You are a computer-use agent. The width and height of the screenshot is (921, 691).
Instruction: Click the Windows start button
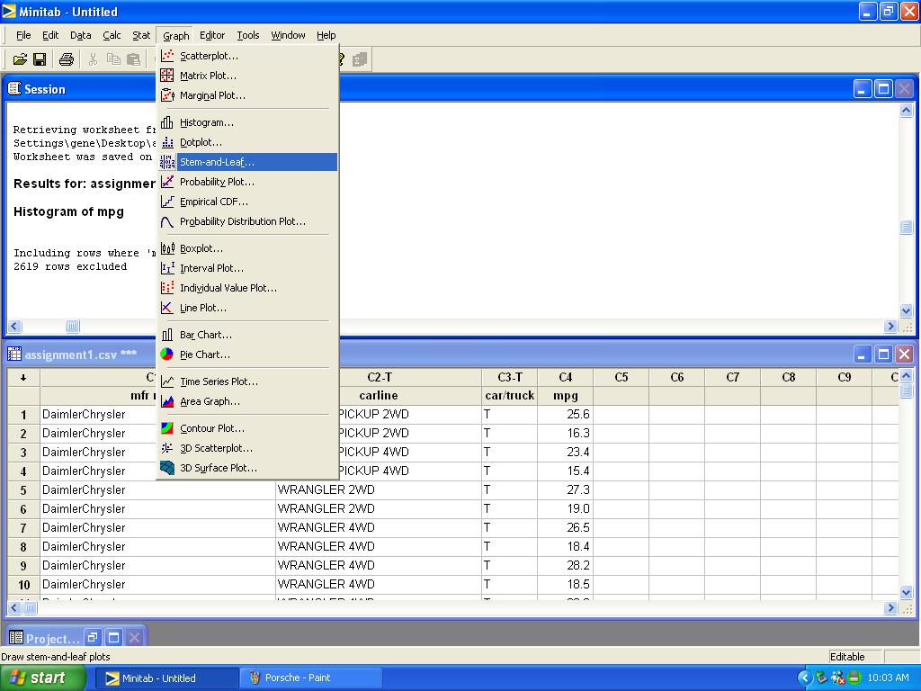(x=38, y=678)
